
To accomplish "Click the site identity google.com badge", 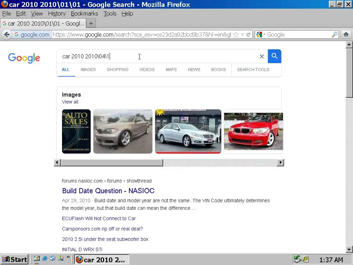I will [x=31, y=35].
